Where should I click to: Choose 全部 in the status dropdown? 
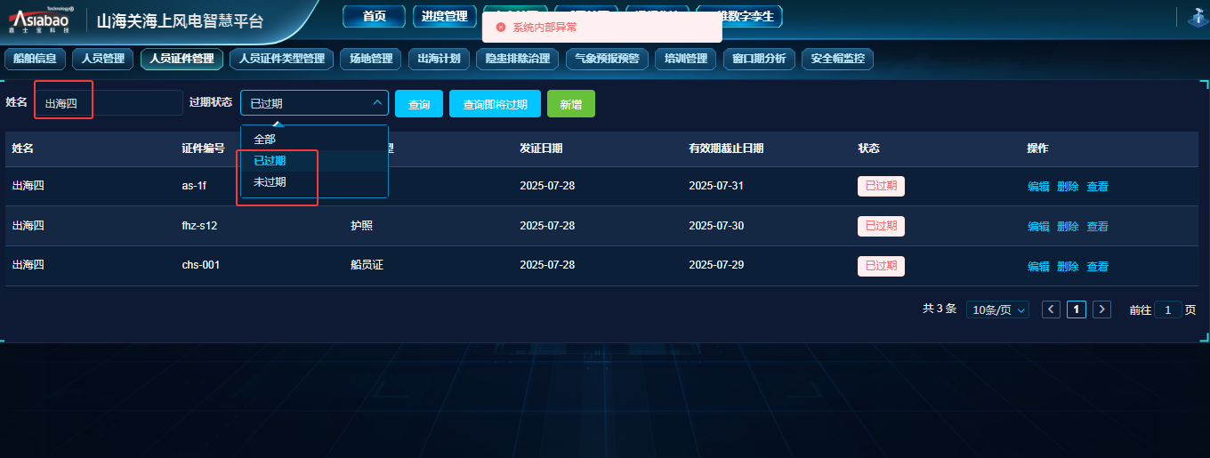pyautogui.click(x=314, y=140)
